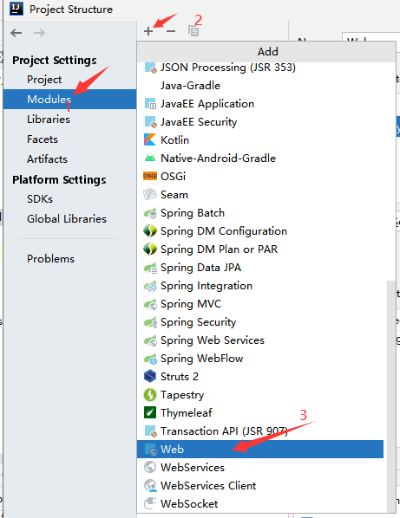The height and width of the screenshot is (518, 400).
Task: Click the Add popup vertical scrollbar
Action: [391, 397]
